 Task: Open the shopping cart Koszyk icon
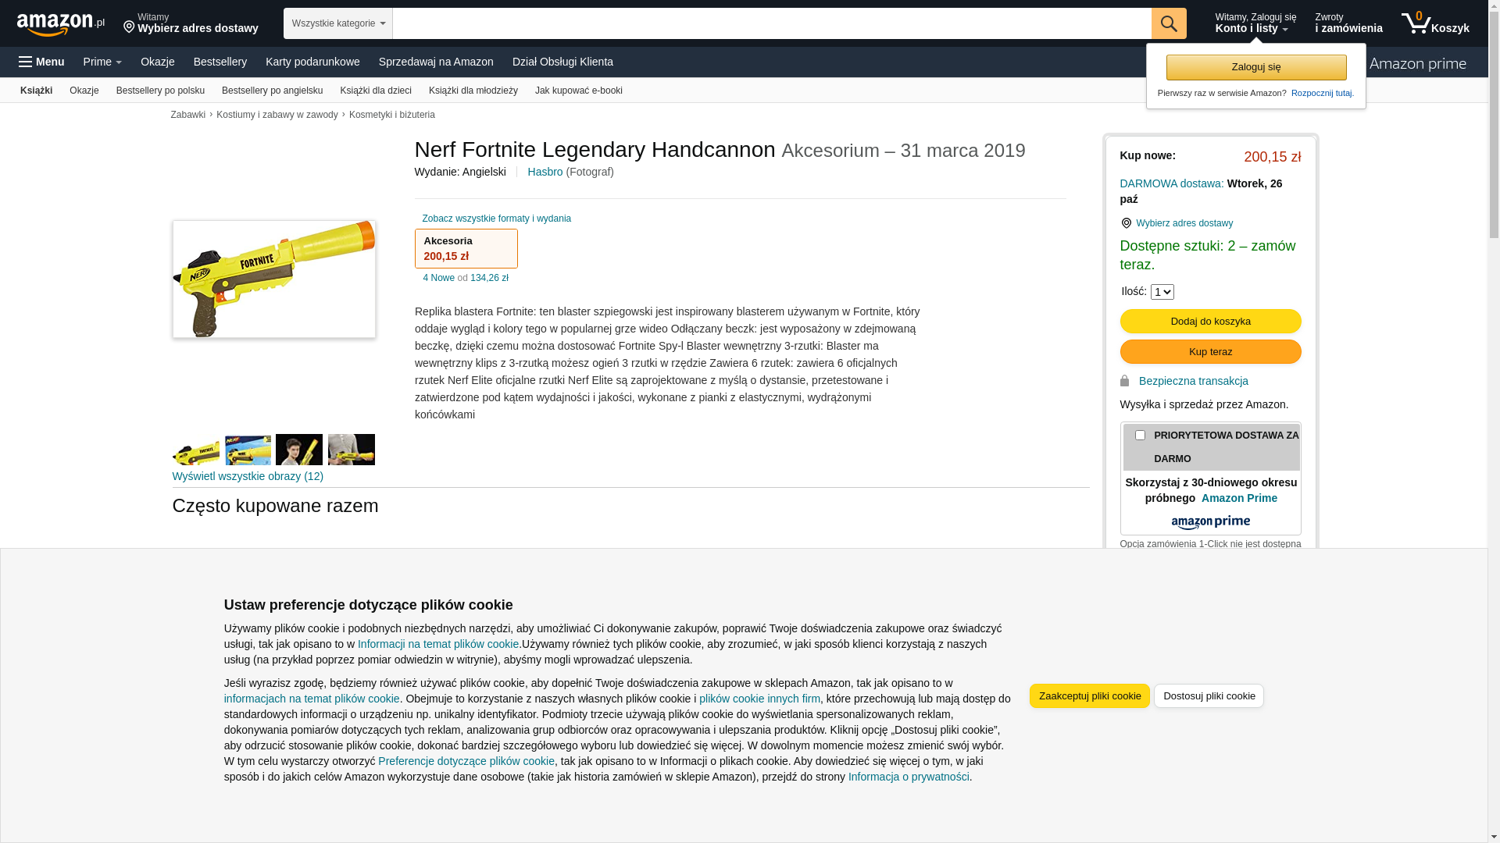point(1435,23)
